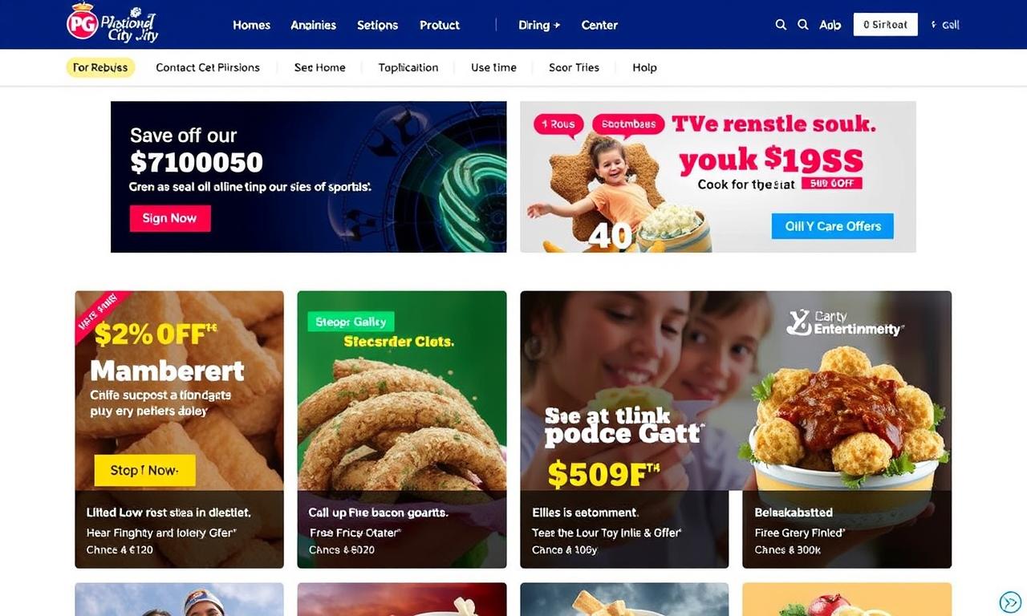This screenshot has width=1027, height=616.
Task: Click the green Steopr Galley tag
Action: [x=351, y=322]
